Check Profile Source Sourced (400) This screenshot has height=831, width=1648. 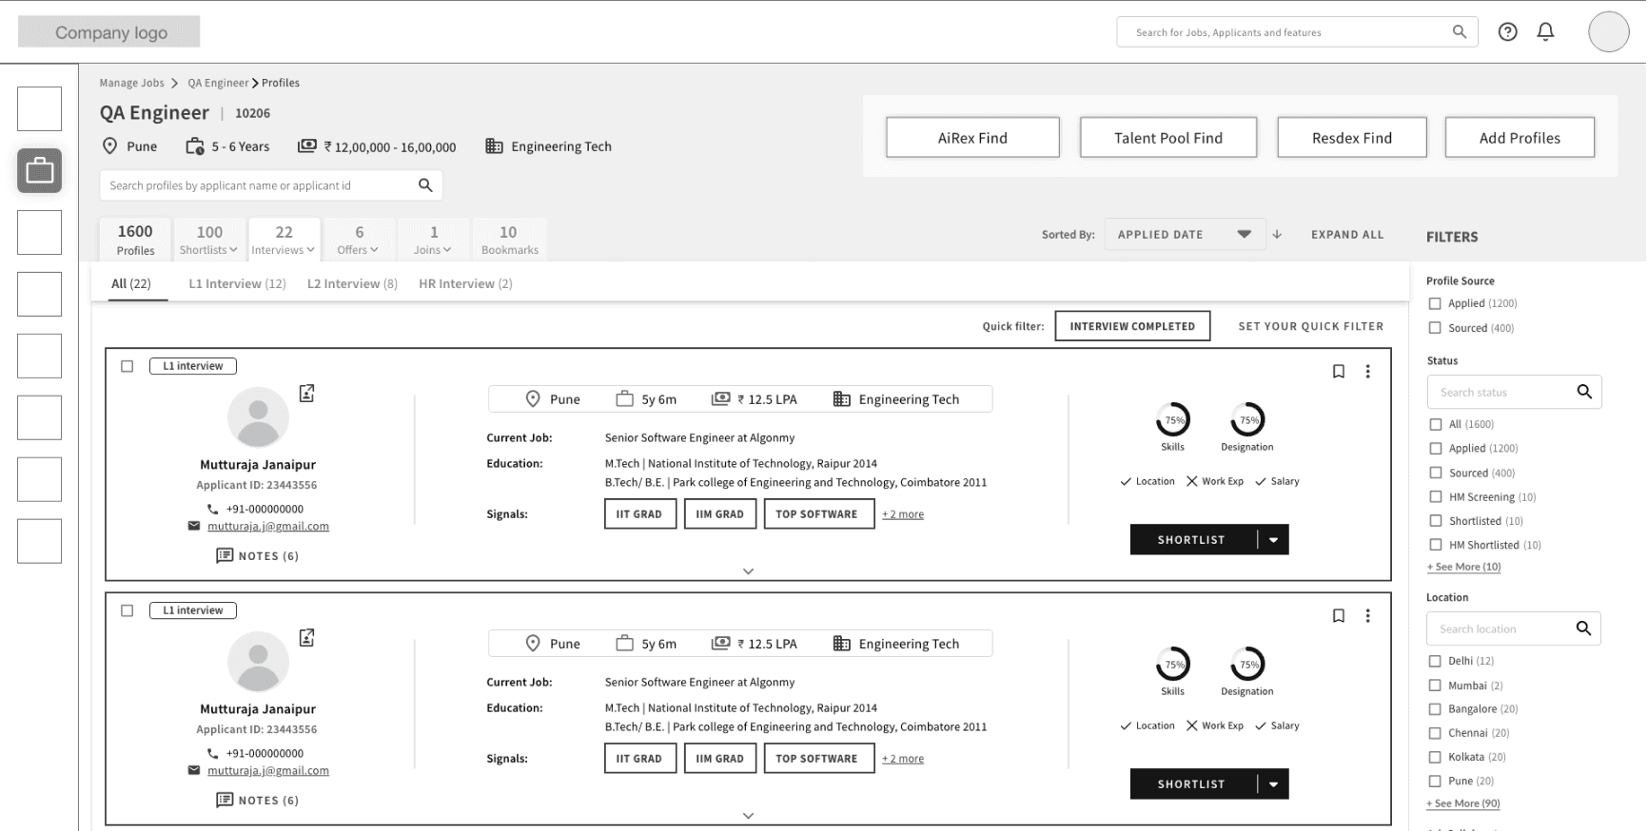[x=1435, y=328]
